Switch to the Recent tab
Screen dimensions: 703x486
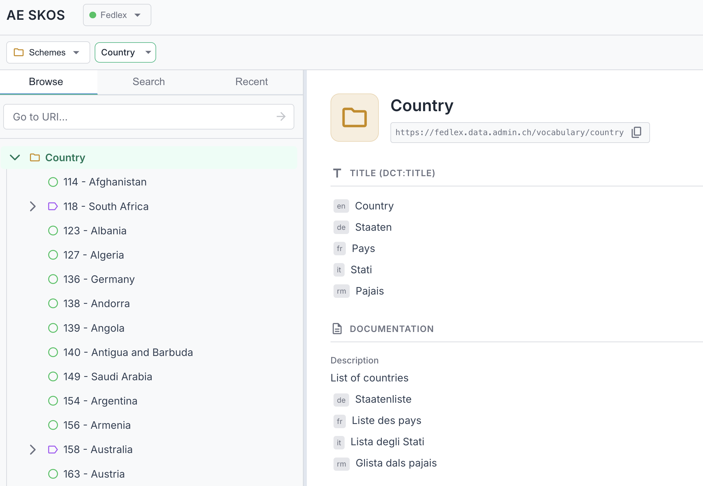(251, 81)
